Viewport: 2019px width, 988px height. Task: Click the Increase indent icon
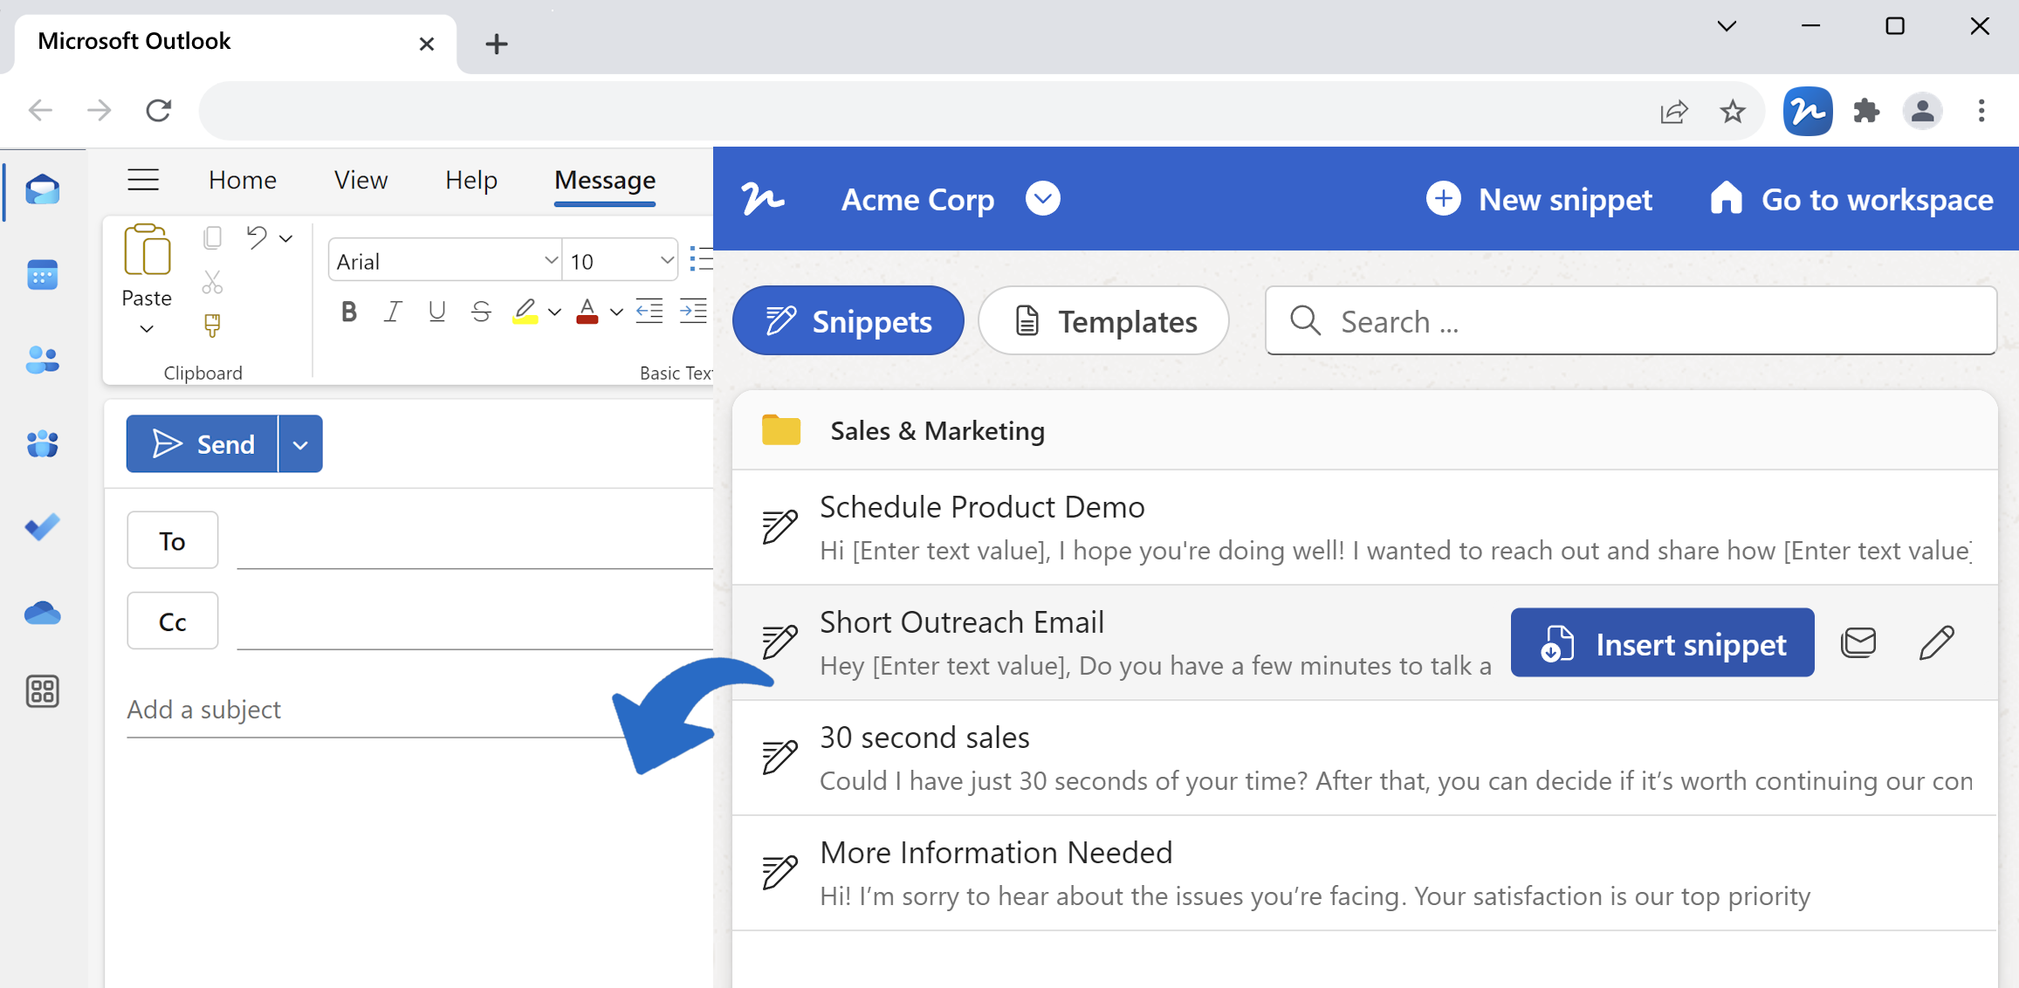(694, 311)
